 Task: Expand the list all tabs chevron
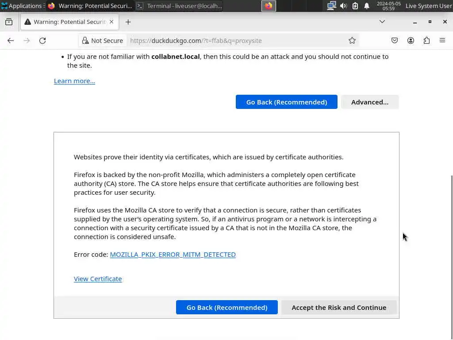(382, 22)
